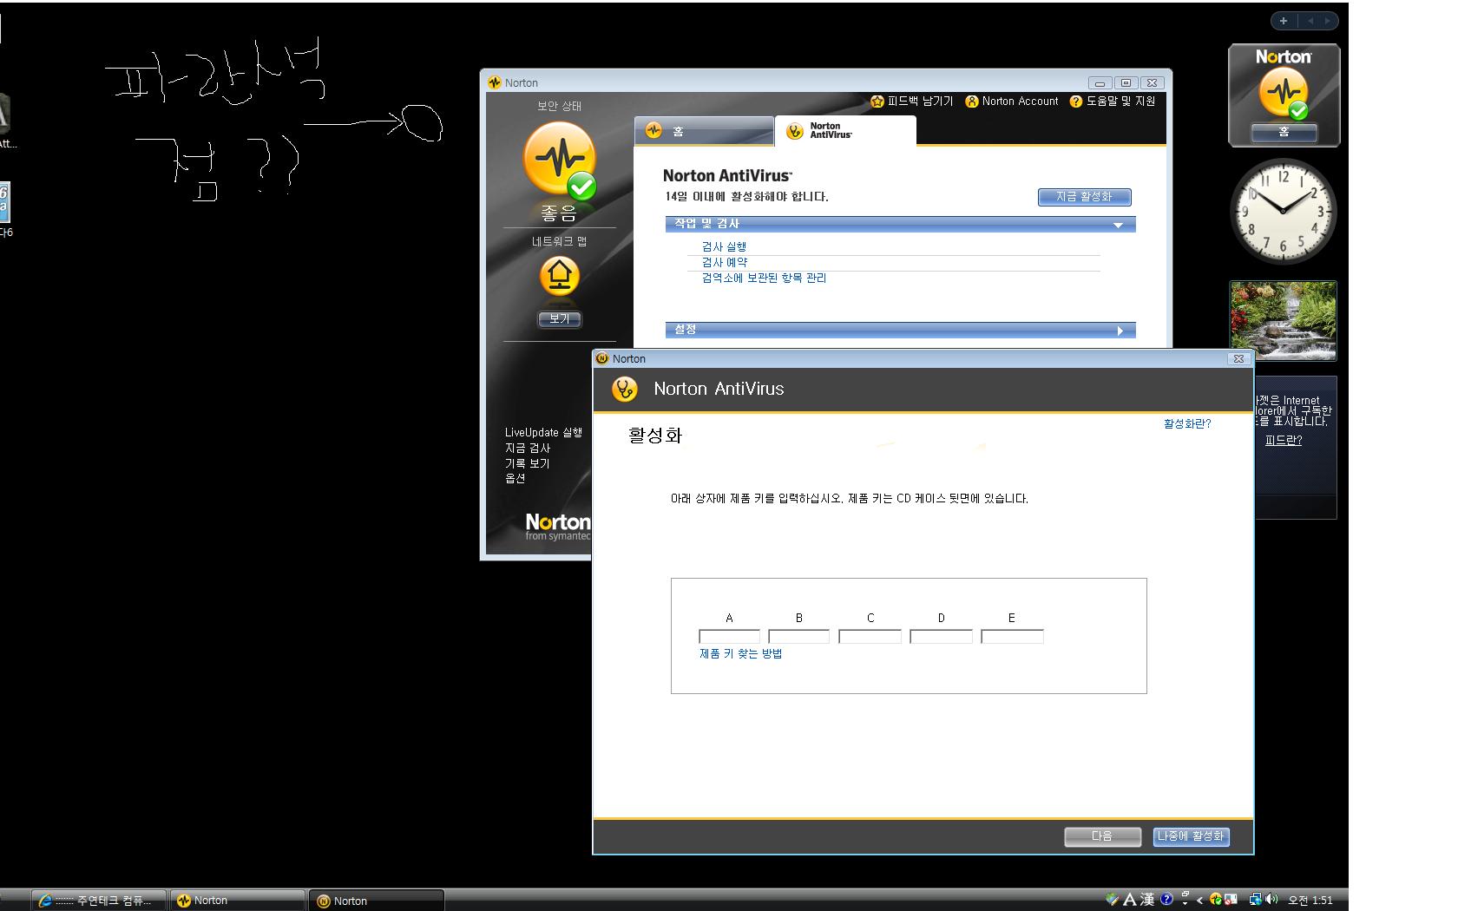The image size is (1458, 911).
Task: Click the View button under Network Map
Action: (x=560, y=319)
